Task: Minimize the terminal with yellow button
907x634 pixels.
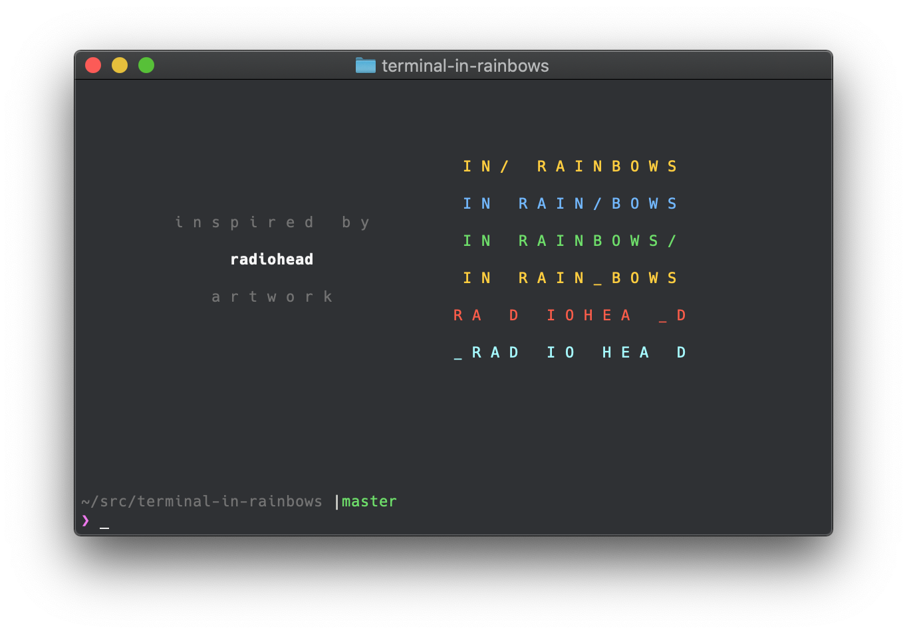Action: (x=120, y=65)
